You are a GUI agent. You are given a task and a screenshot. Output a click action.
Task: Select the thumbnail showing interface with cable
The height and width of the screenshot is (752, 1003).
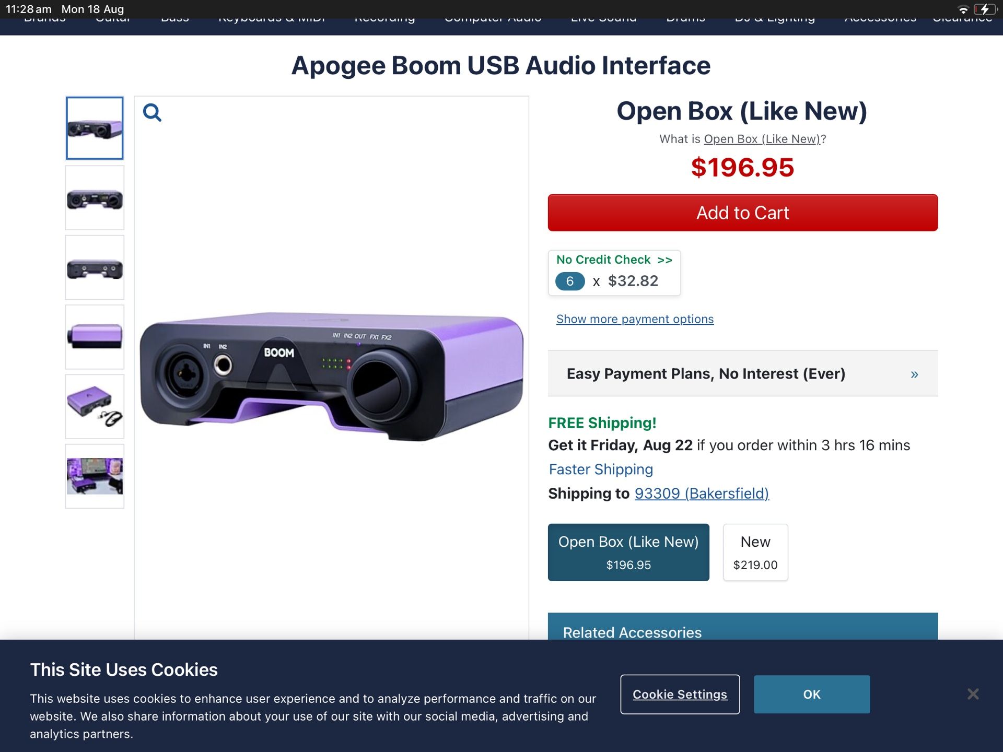pos(95,406)
